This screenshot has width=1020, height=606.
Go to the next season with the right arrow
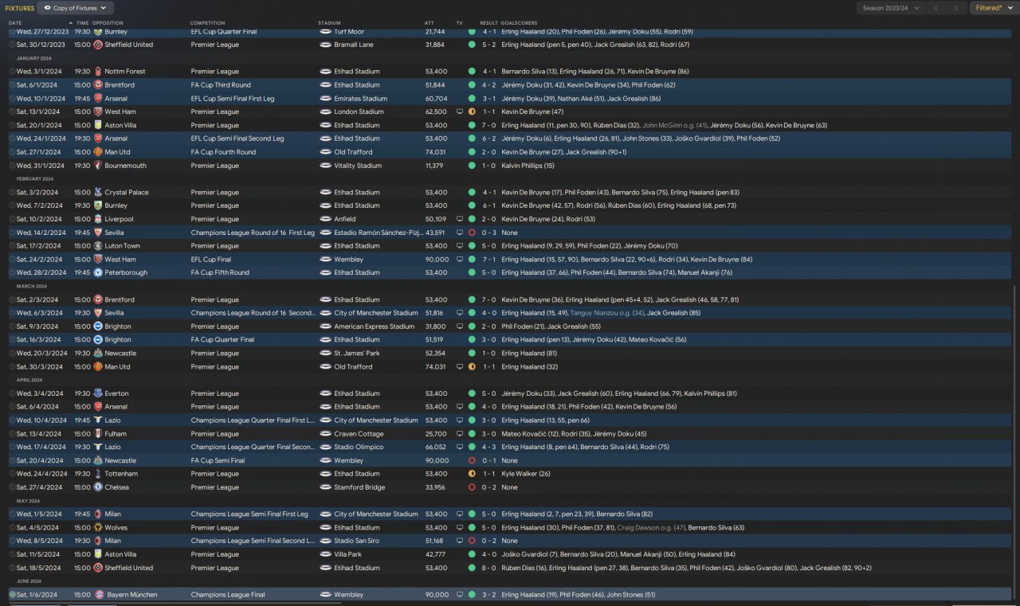pyautogui.click(x=956, y=8)
